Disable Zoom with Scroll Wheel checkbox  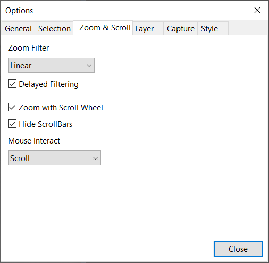coord(12,107)
